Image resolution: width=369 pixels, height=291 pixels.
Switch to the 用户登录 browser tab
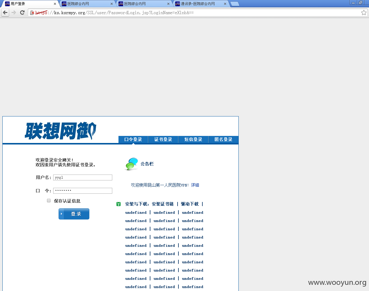pos(30,4)
